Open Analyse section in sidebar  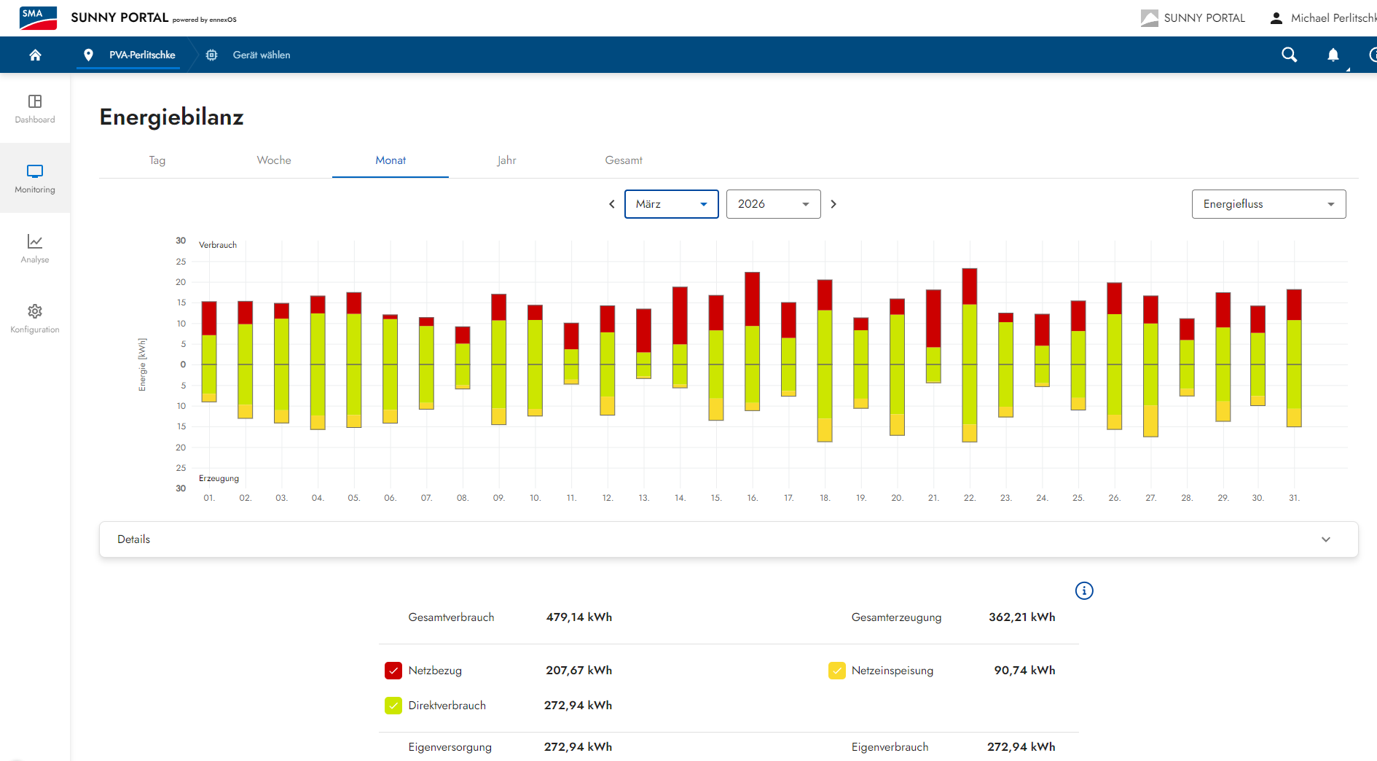point(35,249)
